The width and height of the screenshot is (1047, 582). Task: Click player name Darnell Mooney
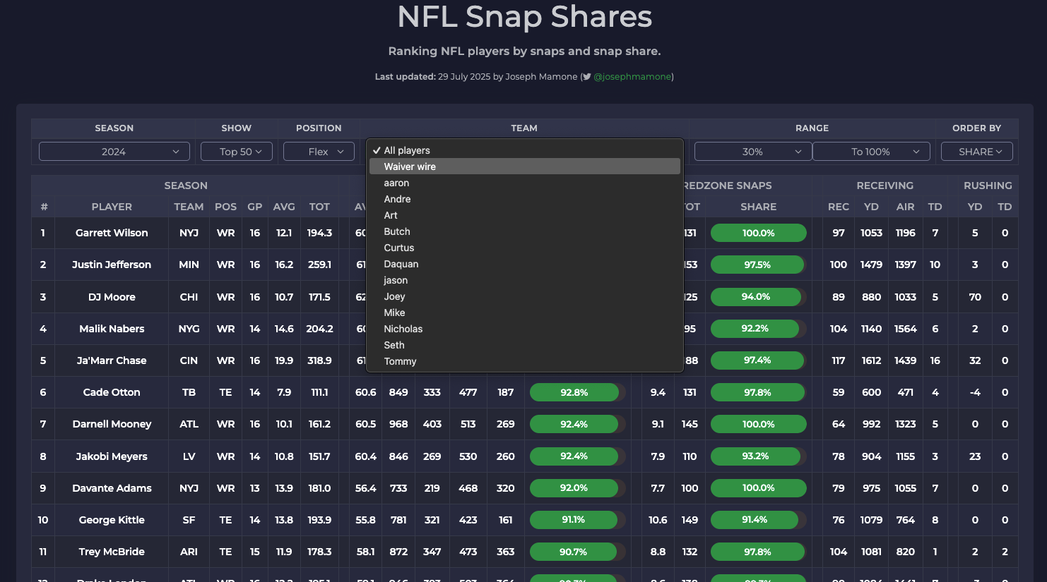coord(112,424)
